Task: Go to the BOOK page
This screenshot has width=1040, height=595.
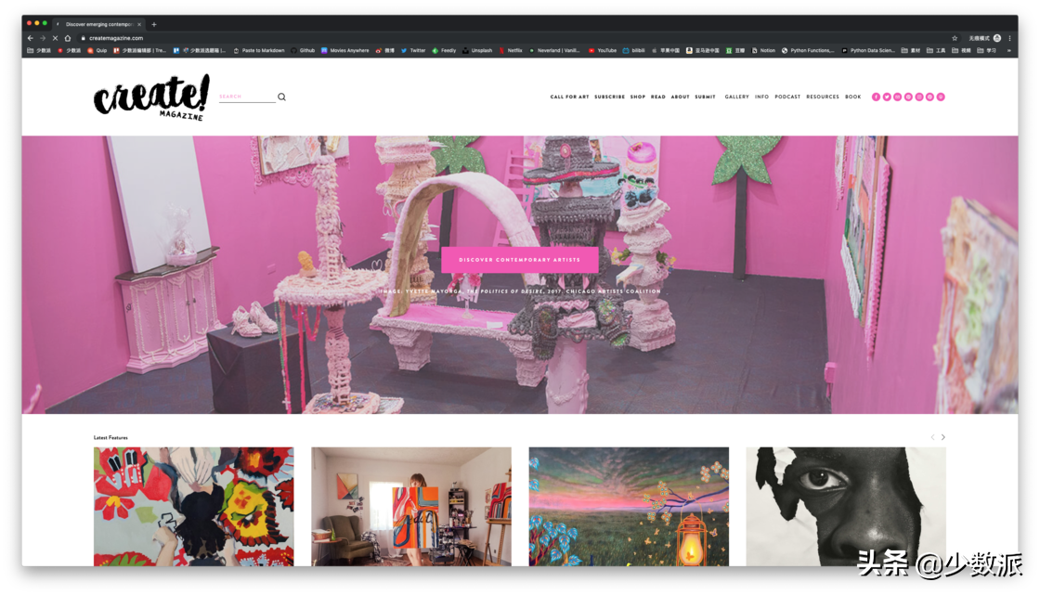Action: click(852, 97)
